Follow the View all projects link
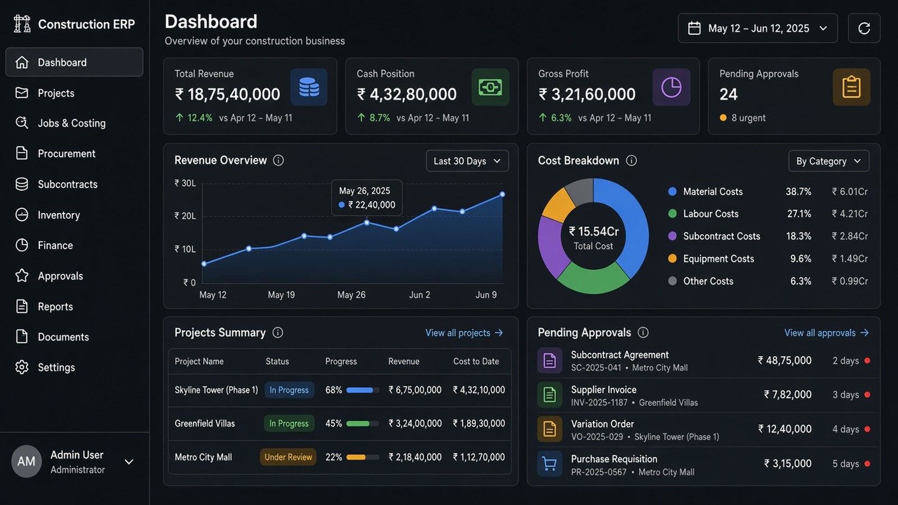Viewport: 898px width, 505px height. 464,333
